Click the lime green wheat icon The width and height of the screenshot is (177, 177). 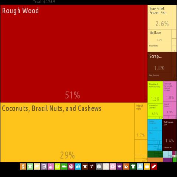(58, 167)
